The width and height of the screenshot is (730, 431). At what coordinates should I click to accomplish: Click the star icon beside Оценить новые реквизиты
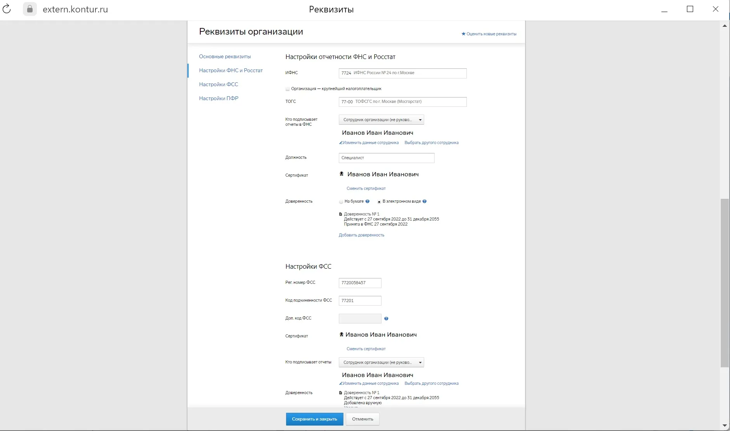coord(463,34)
